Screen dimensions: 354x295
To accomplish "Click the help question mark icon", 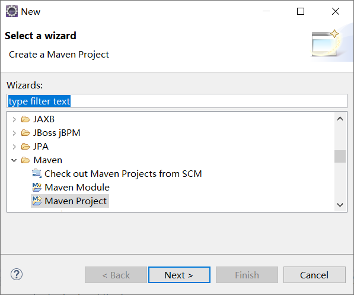I will coord(17,274).
